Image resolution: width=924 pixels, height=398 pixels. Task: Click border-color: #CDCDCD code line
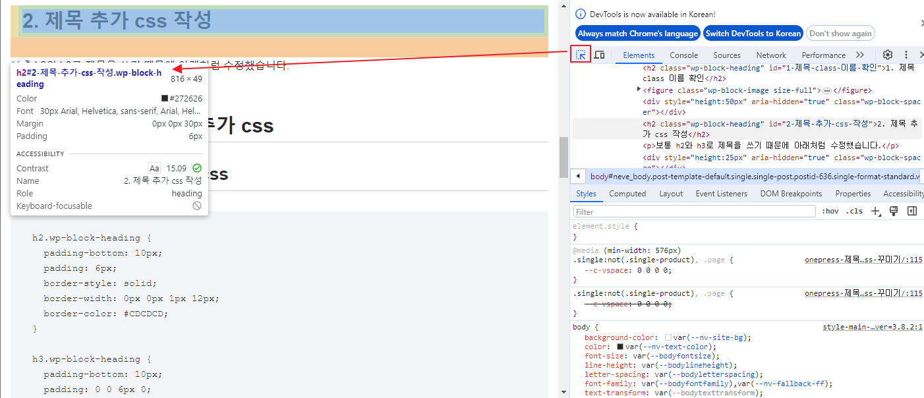pos(106,314)
